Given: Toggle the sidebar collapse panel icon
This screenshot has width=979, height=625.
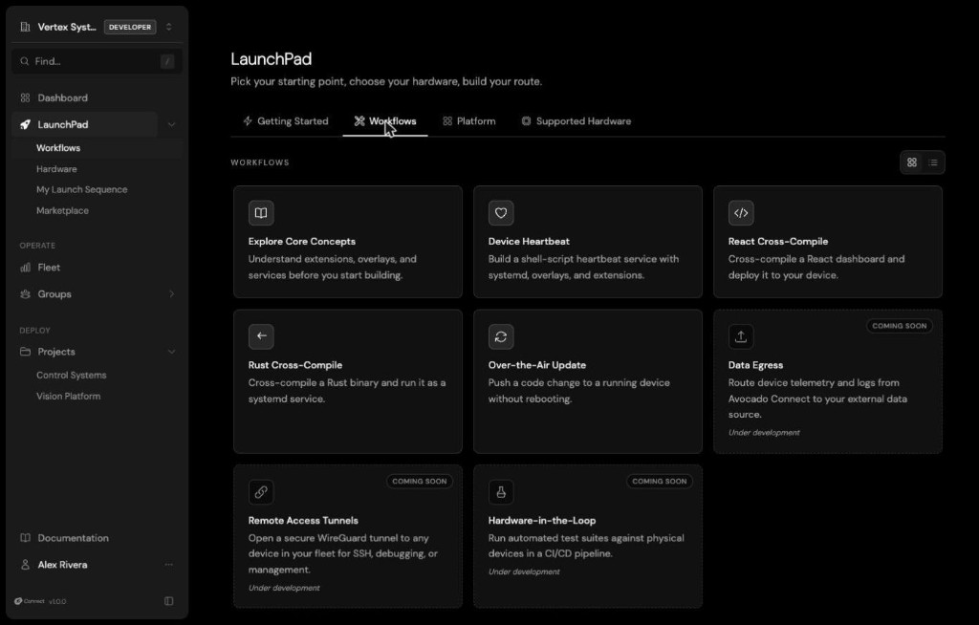Looking at the screenshot, I should (x=168, y=601).
